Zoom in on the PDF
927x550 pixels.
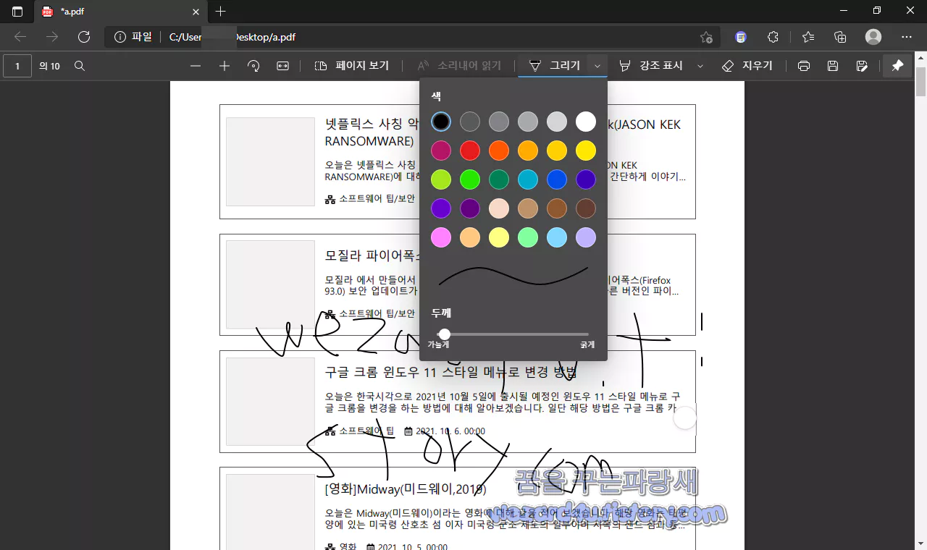click(226, 65)
